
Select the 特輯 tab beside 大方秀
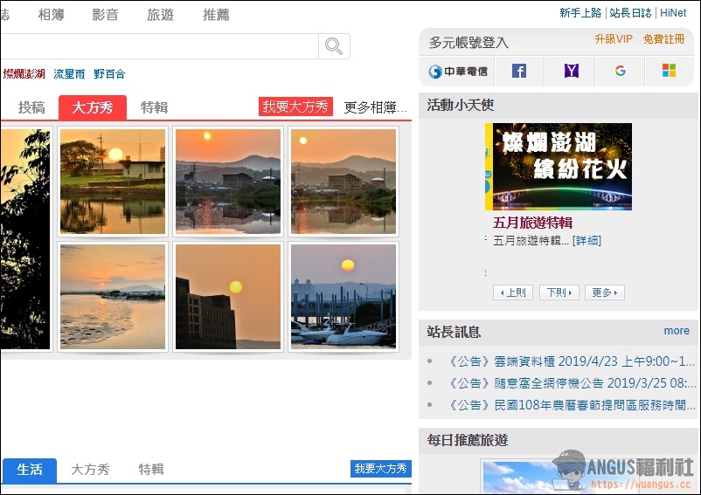[x=154, y=107]
